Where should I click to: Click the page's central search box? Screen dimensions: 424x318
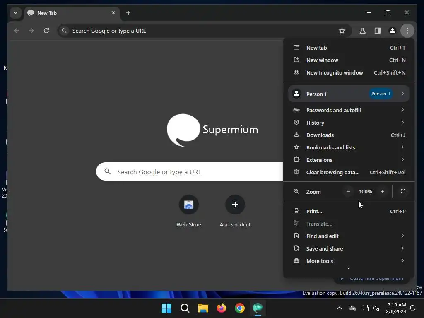click(190, 172)
